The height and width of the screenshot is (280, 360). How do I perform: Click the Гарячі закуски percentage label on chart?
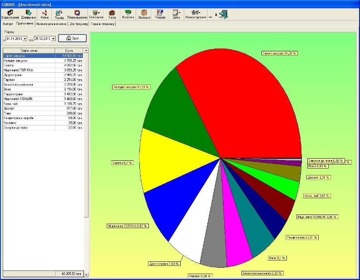click(x=279, y=53)
